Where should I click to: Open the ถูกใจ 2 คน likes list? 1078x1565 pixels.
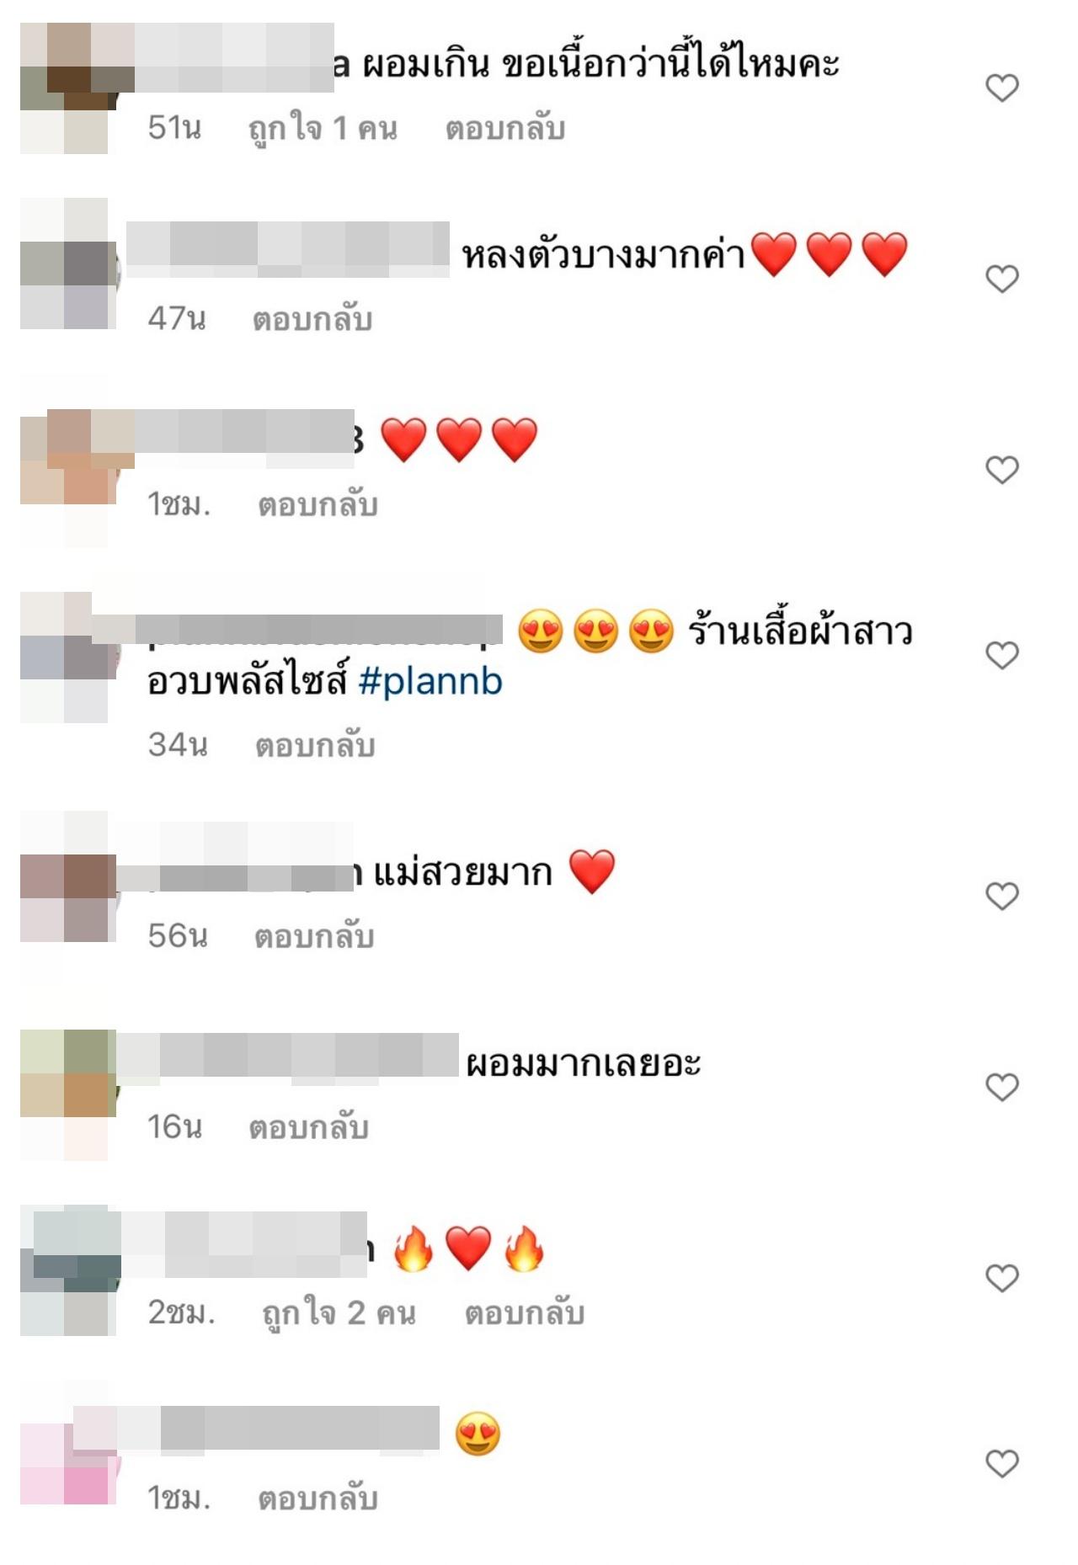point(339,1313)
